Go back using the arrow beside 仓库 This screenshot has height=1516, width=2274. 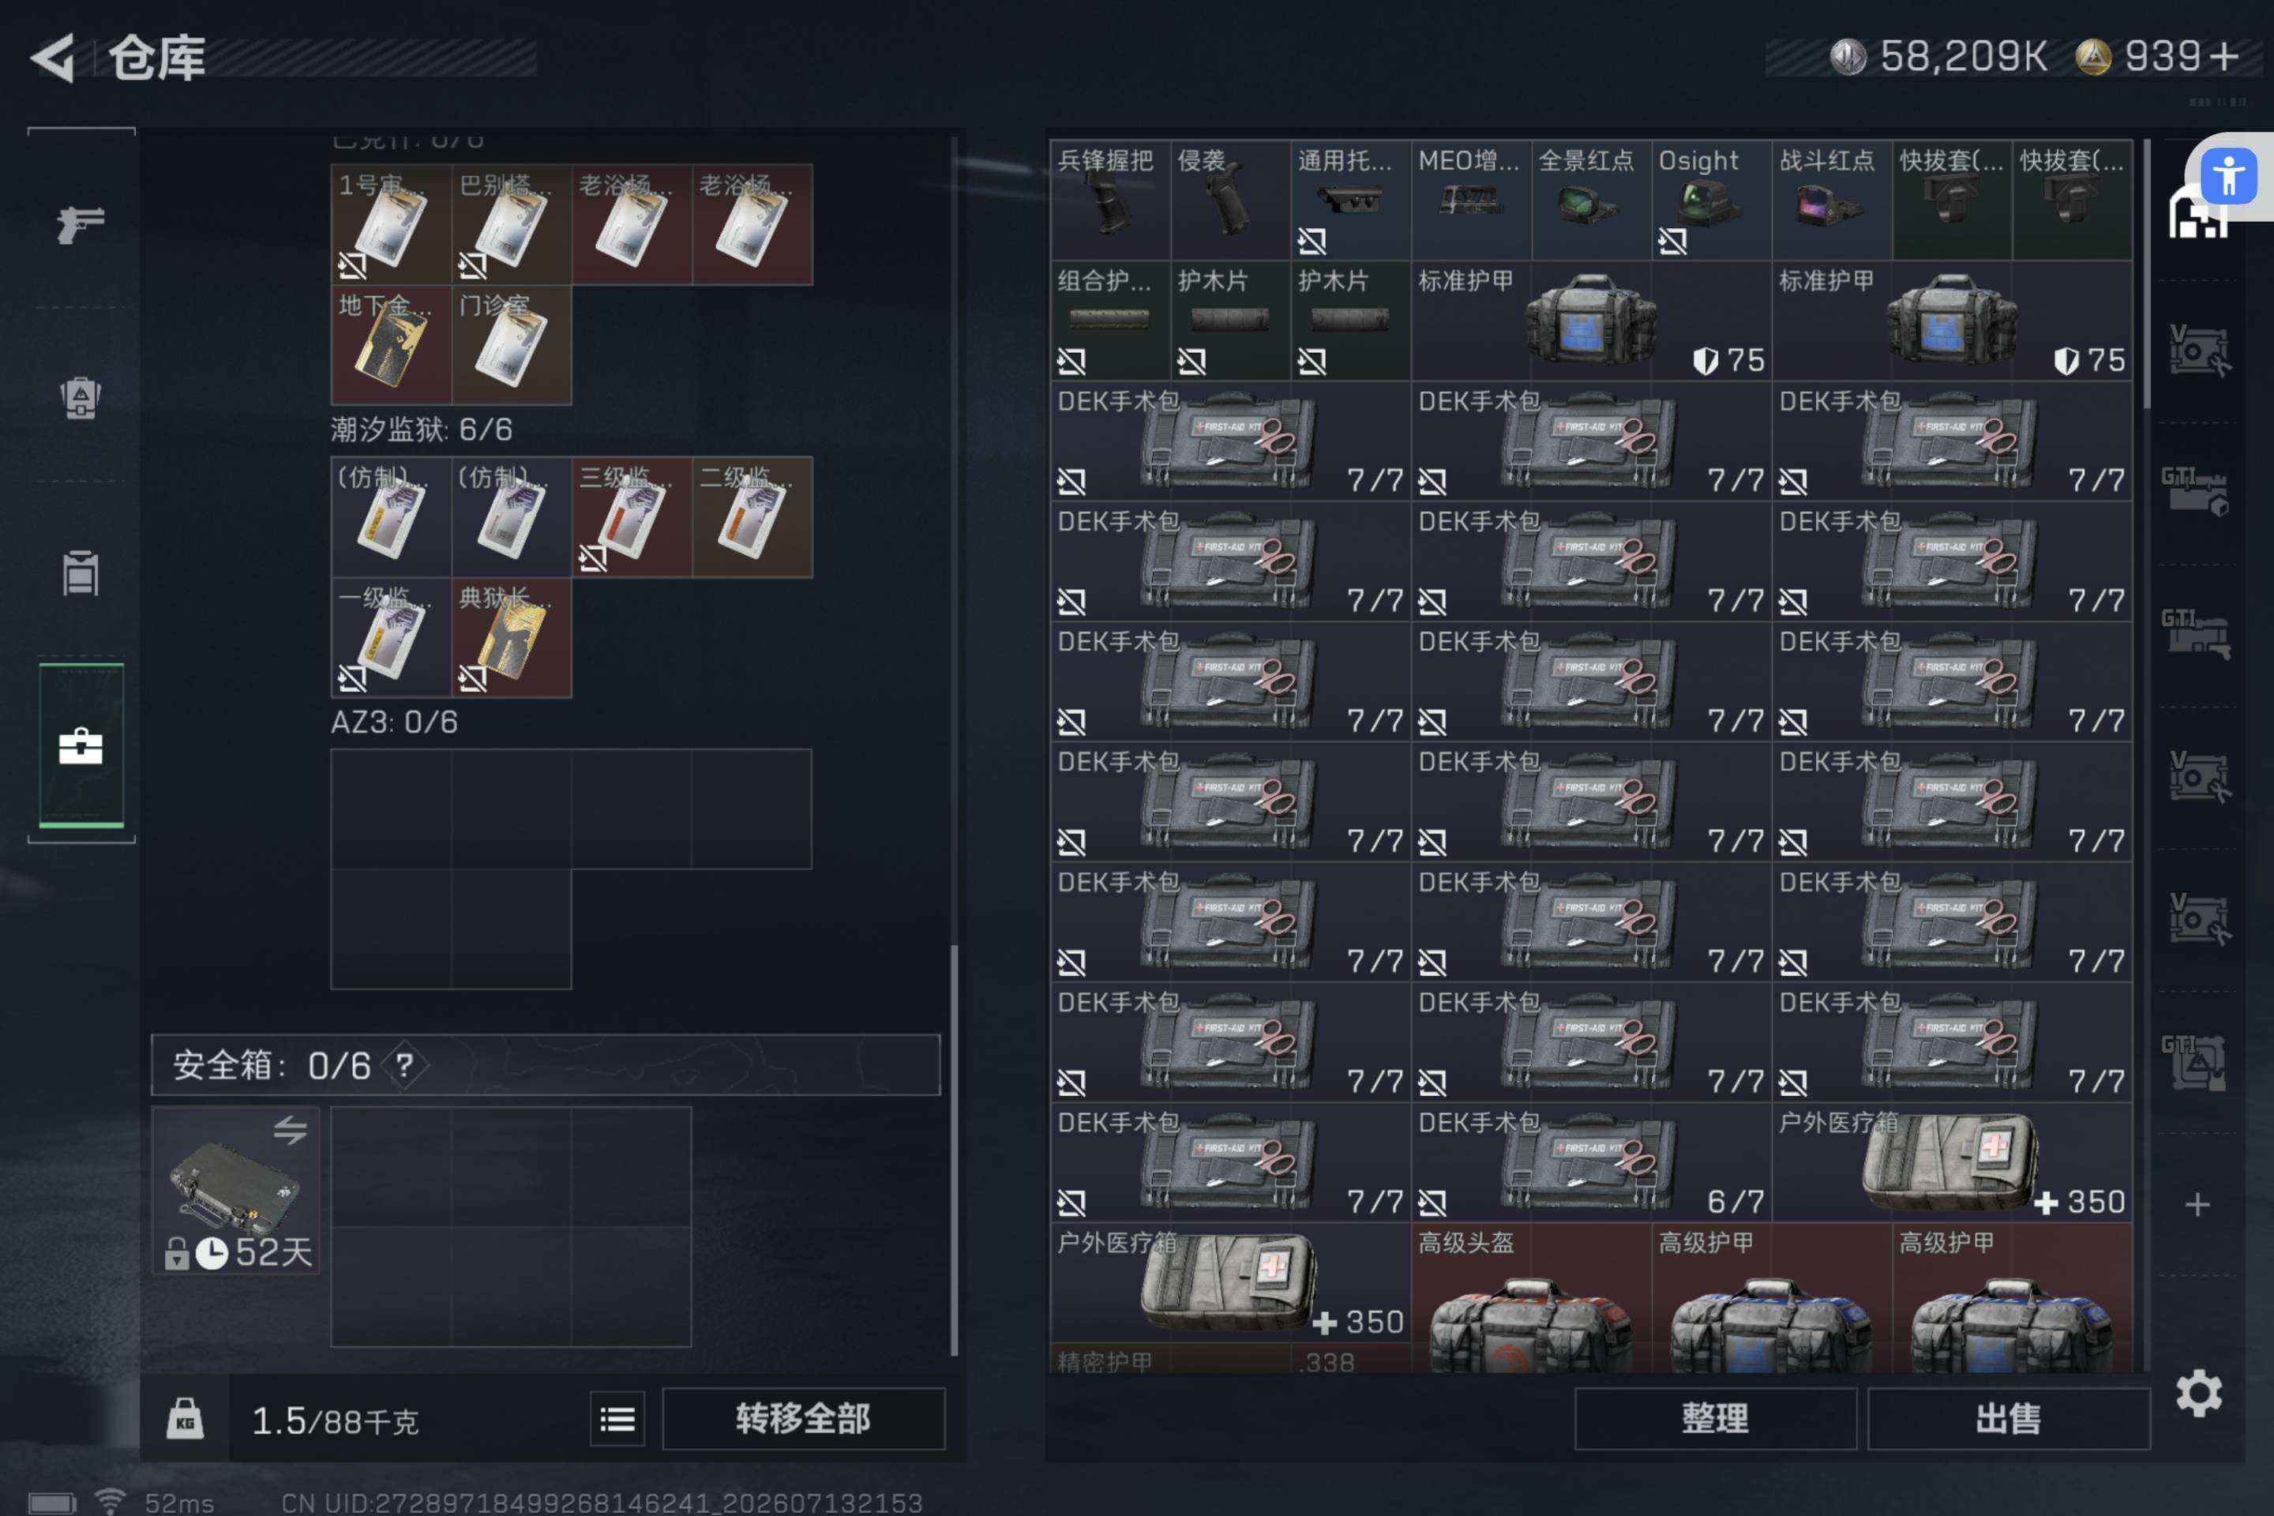(53, 58)
